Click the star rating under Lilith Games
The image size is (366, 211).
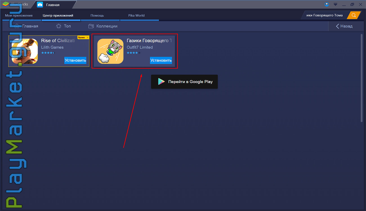coord(48,53)
